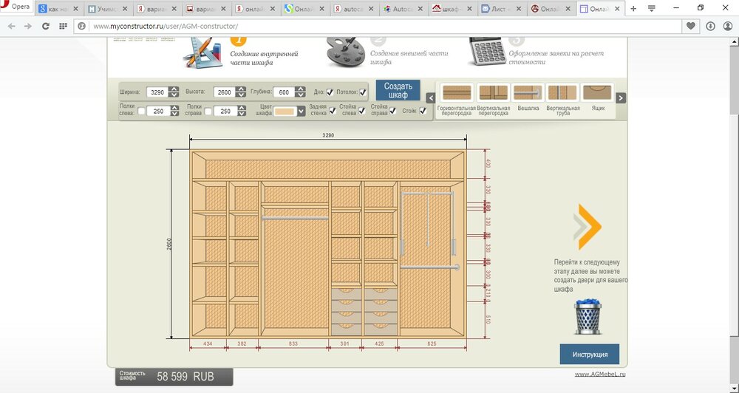Pick the Вешалка hanger rail icon
The image size is (739, 393).
528,92
